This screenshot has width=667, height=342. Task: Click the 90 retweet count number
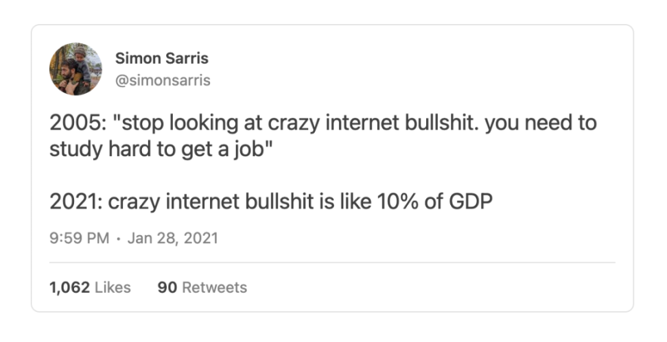tap(167, 287)
